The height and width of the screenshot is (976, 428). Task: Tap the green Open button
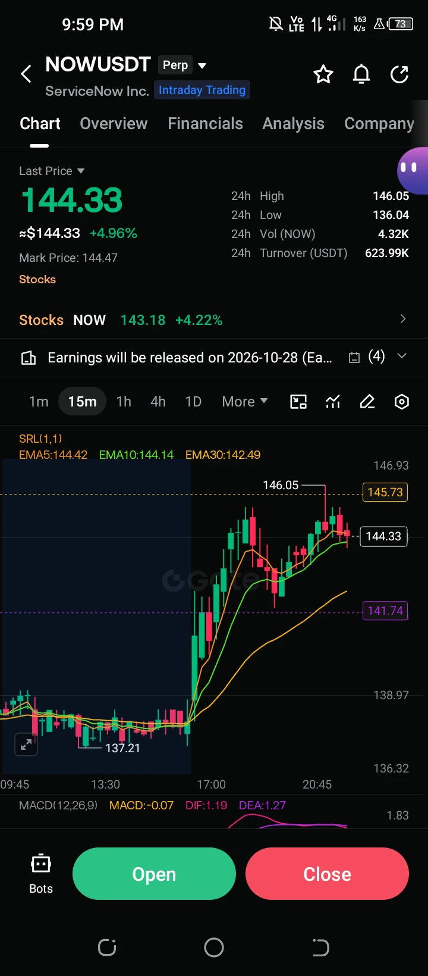click(154, 874)
